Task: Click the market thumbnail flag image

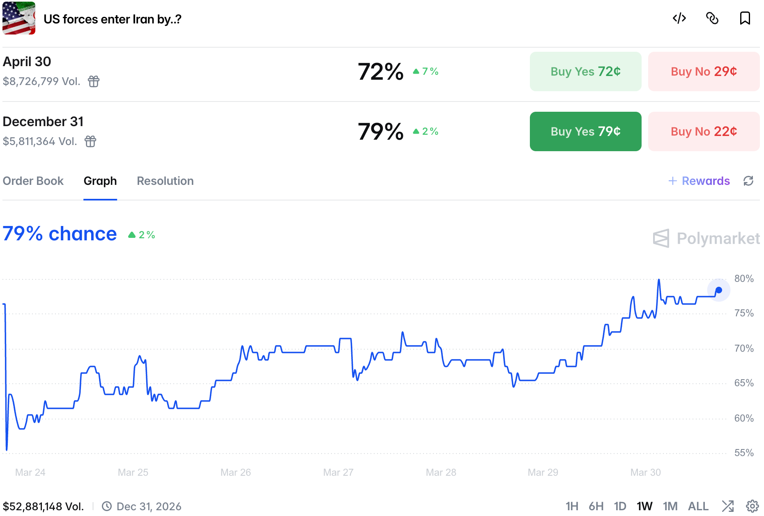Action: click(19, 18)
